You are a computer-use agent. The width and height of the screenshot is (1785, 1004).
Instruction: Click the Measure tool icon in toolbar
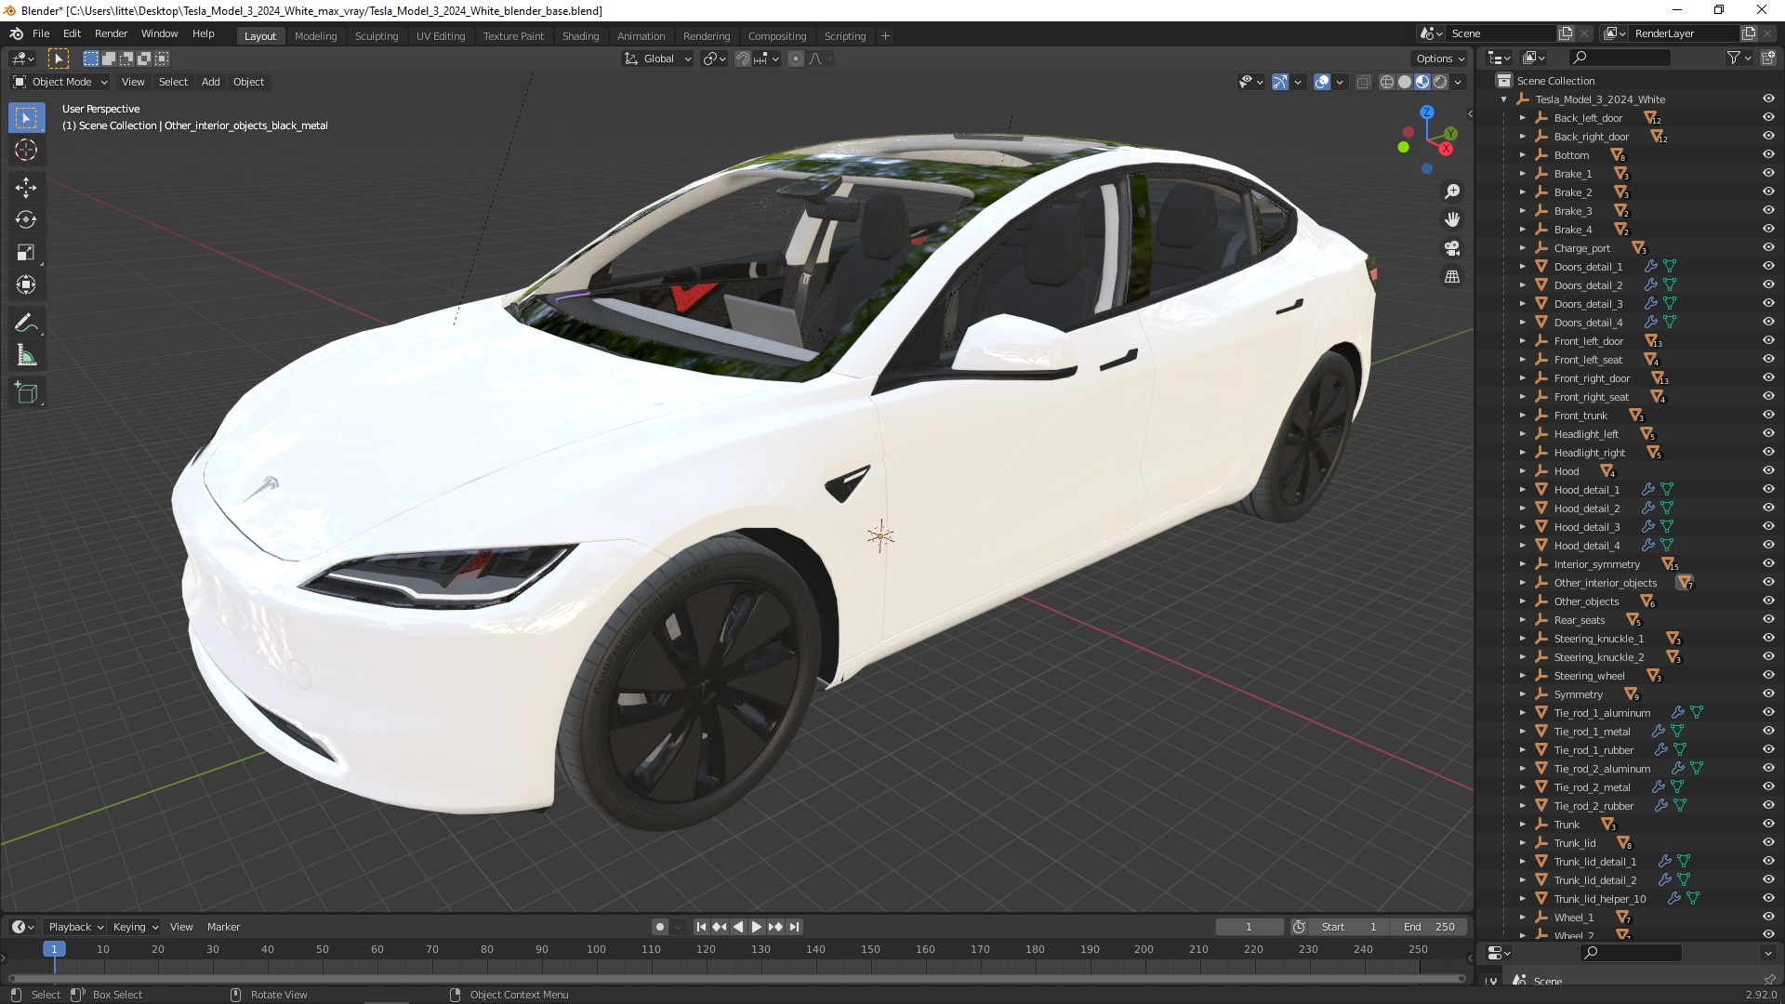[27, 357]
